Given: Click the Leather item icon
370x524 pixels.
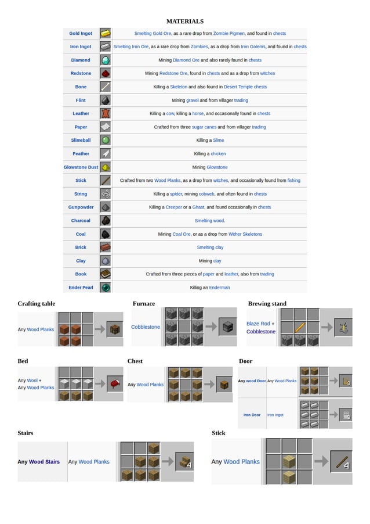Looking at the screenshot, I should point(106,114).
